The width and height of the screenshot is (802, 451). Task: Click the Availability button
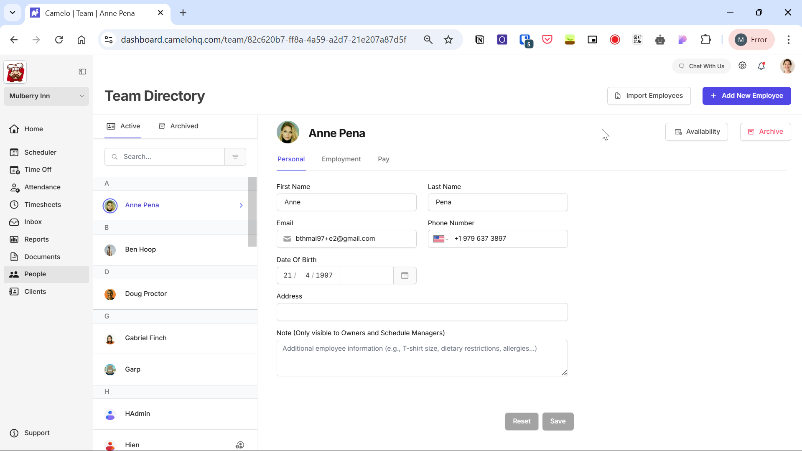point(697,132)
